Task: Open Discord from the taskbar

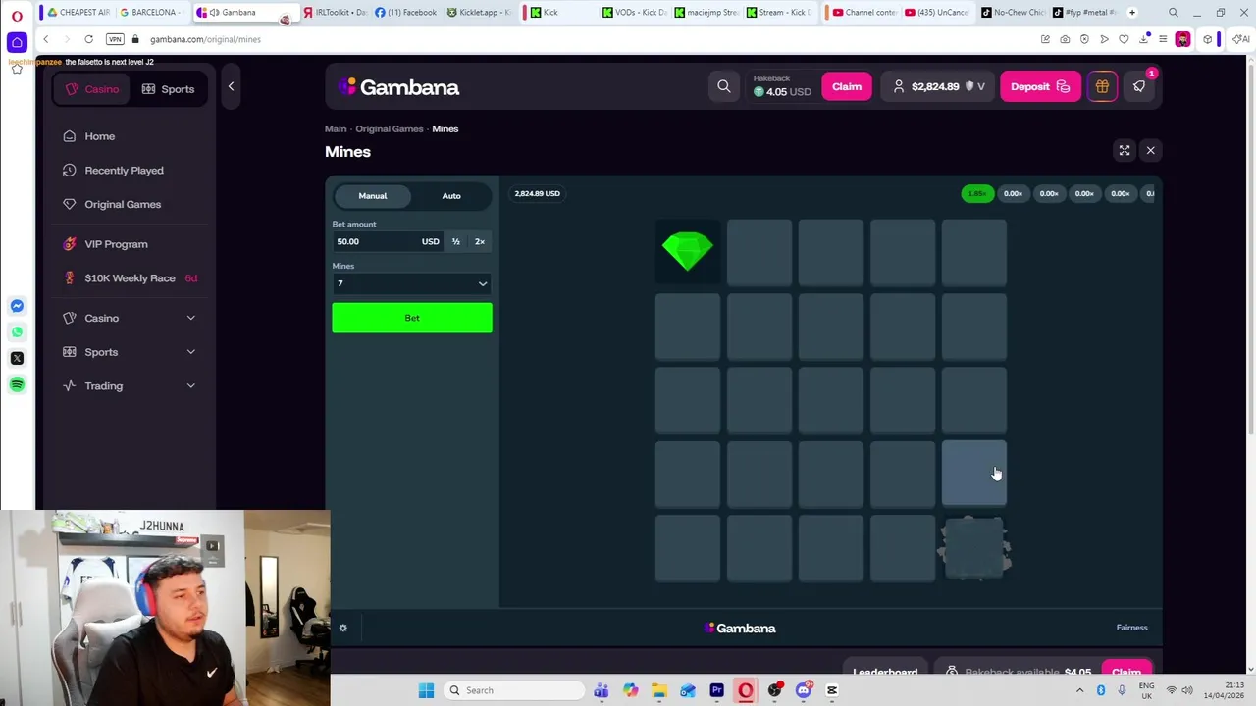Action: [804, 690]
